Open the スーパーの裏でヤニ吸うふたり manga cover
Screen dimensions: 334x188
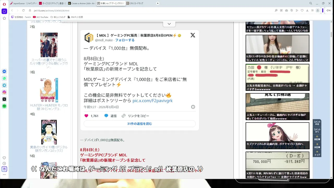pyautogui.click(x=49, y=45)
